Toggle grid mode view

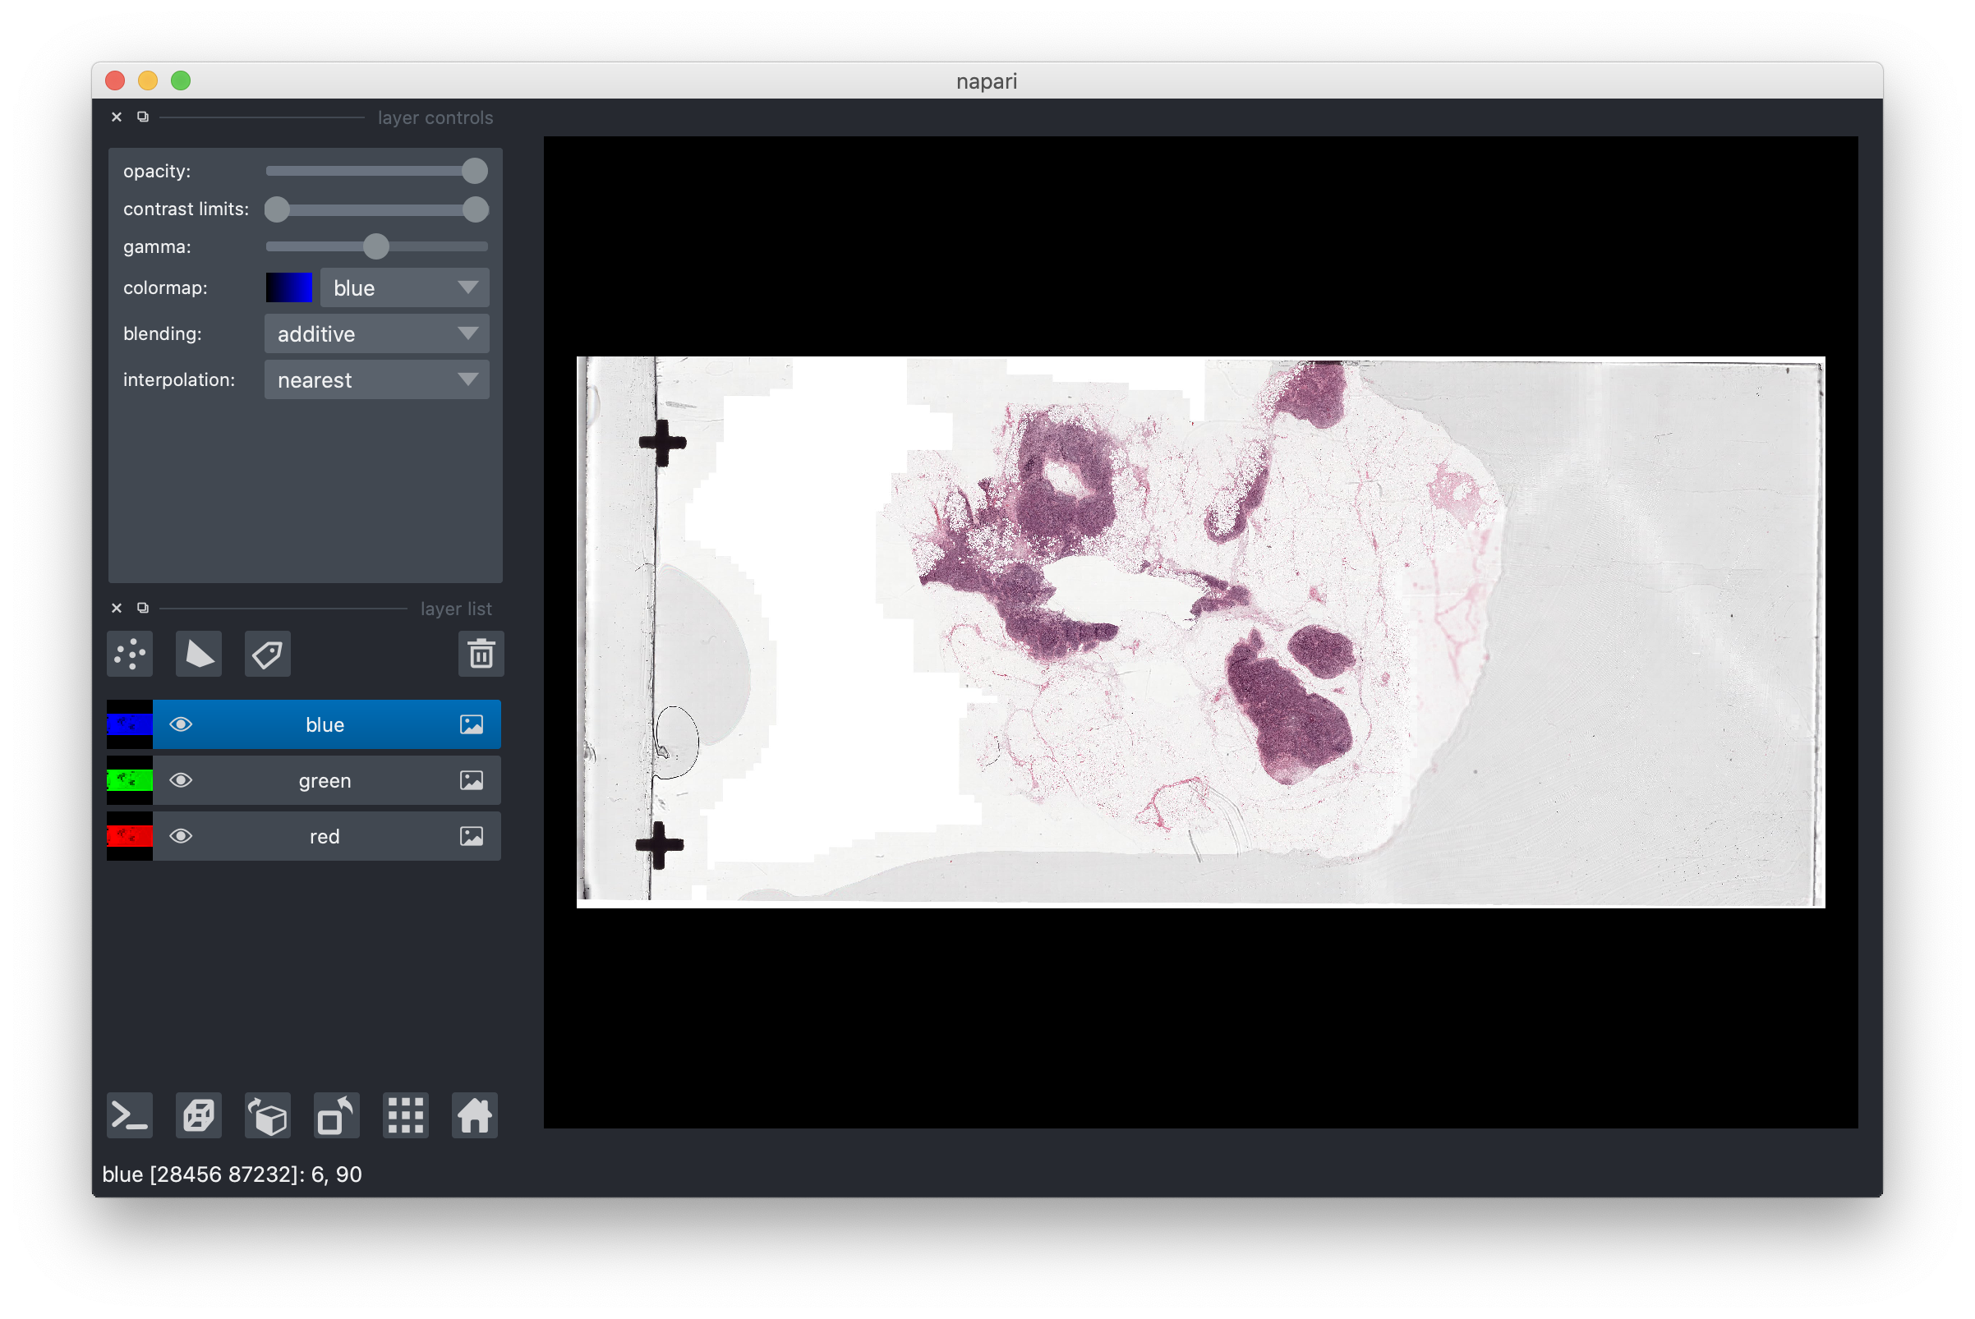(x=406, y=1116)
